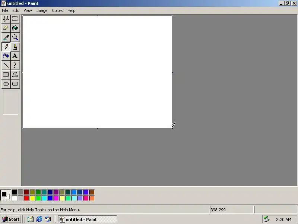Image resolution: width=298 pixels, height=224 pixels.
Task: Select the Brush tool
Action: (15, 47)
